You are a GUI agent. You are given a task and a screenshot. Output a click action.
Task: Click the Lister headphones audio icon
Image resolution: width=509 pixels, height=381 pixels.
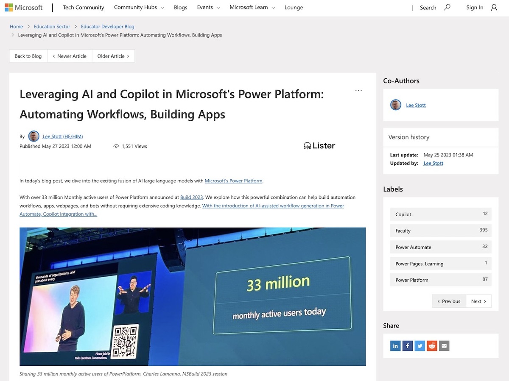coord(308,146)
